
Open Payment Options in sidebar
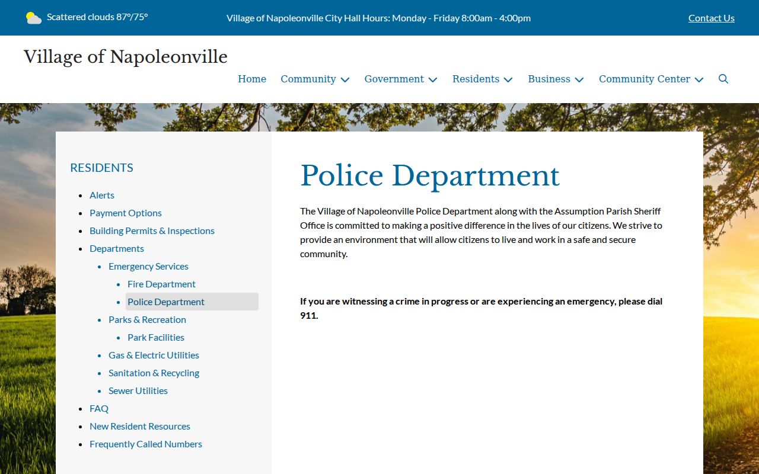[126, 213]
